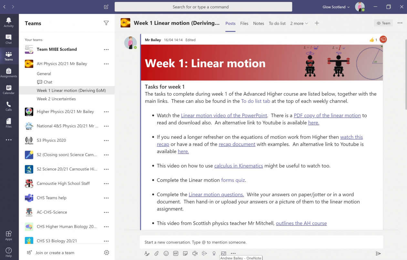
Task: Open the Calendar app
Action: tap(9, 90)
